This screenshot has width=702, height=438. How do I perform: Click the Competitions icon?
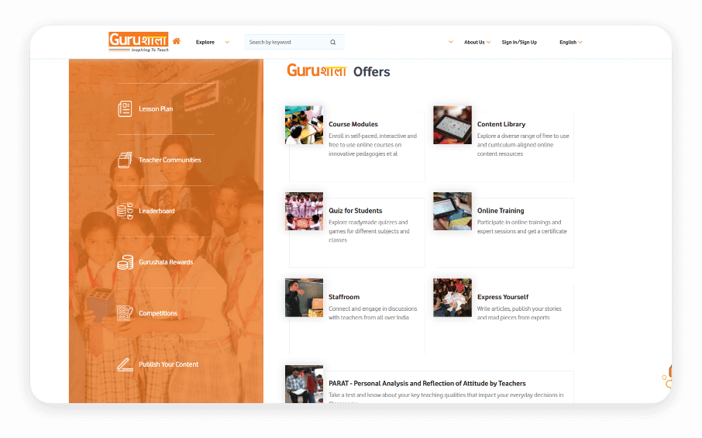tap(125, 313)
